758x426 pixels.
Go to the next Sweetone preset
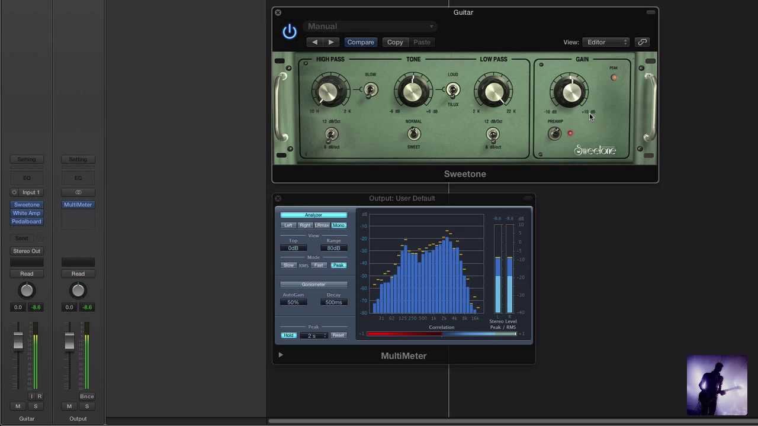pyautogui.click(x=331, y=42)
